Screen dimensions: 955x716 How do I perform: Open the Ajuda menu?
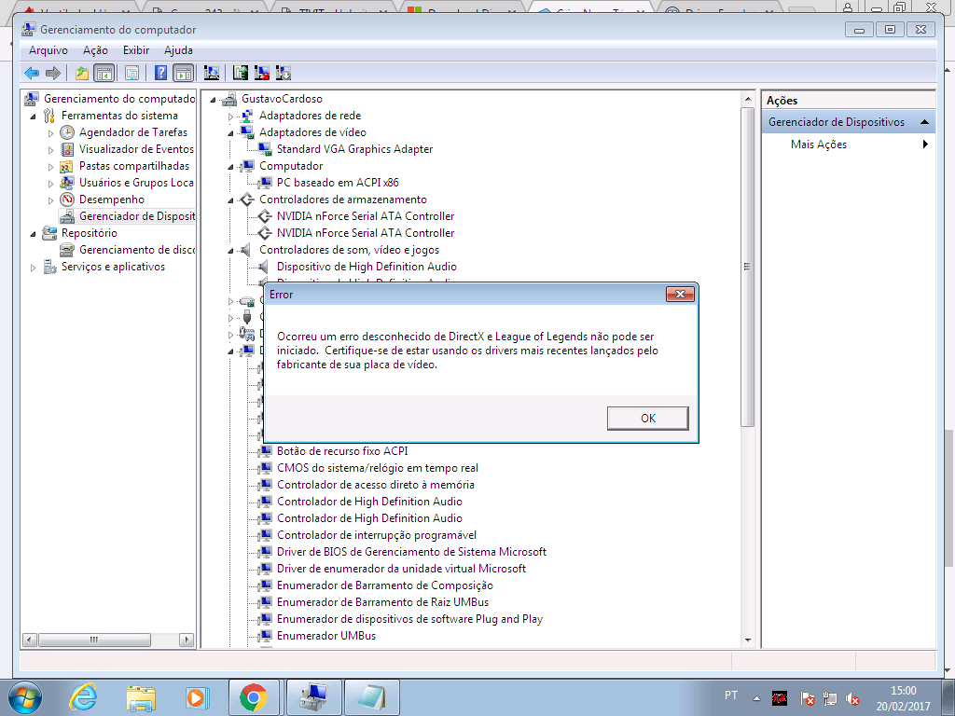(178, 50)
